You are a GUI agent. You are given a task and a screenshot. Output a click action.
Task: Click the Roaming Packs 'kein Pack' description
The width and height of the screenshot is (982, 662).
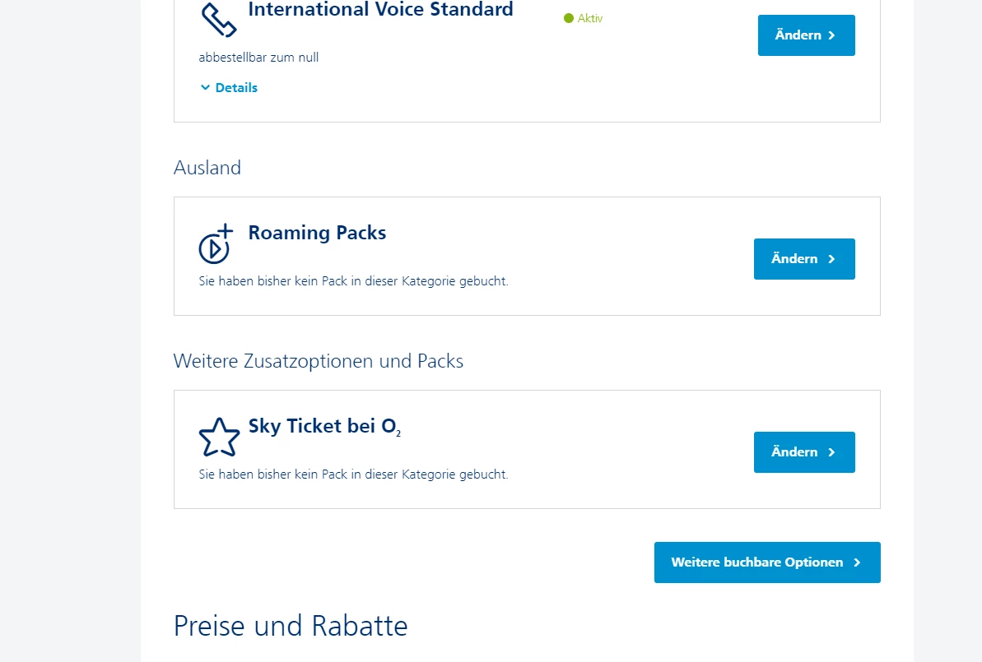(x=353, y=280)
